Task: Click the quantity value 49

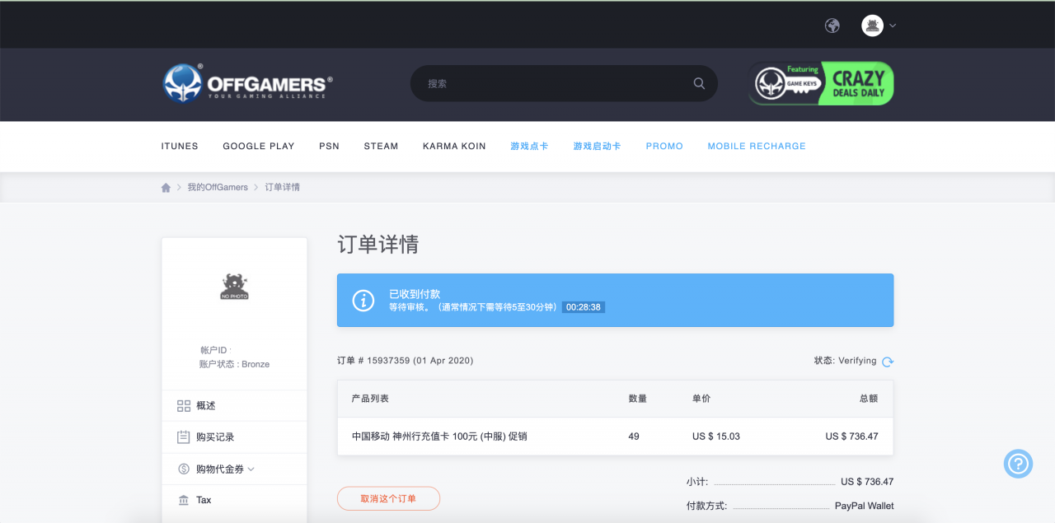Action: point(634,437)
